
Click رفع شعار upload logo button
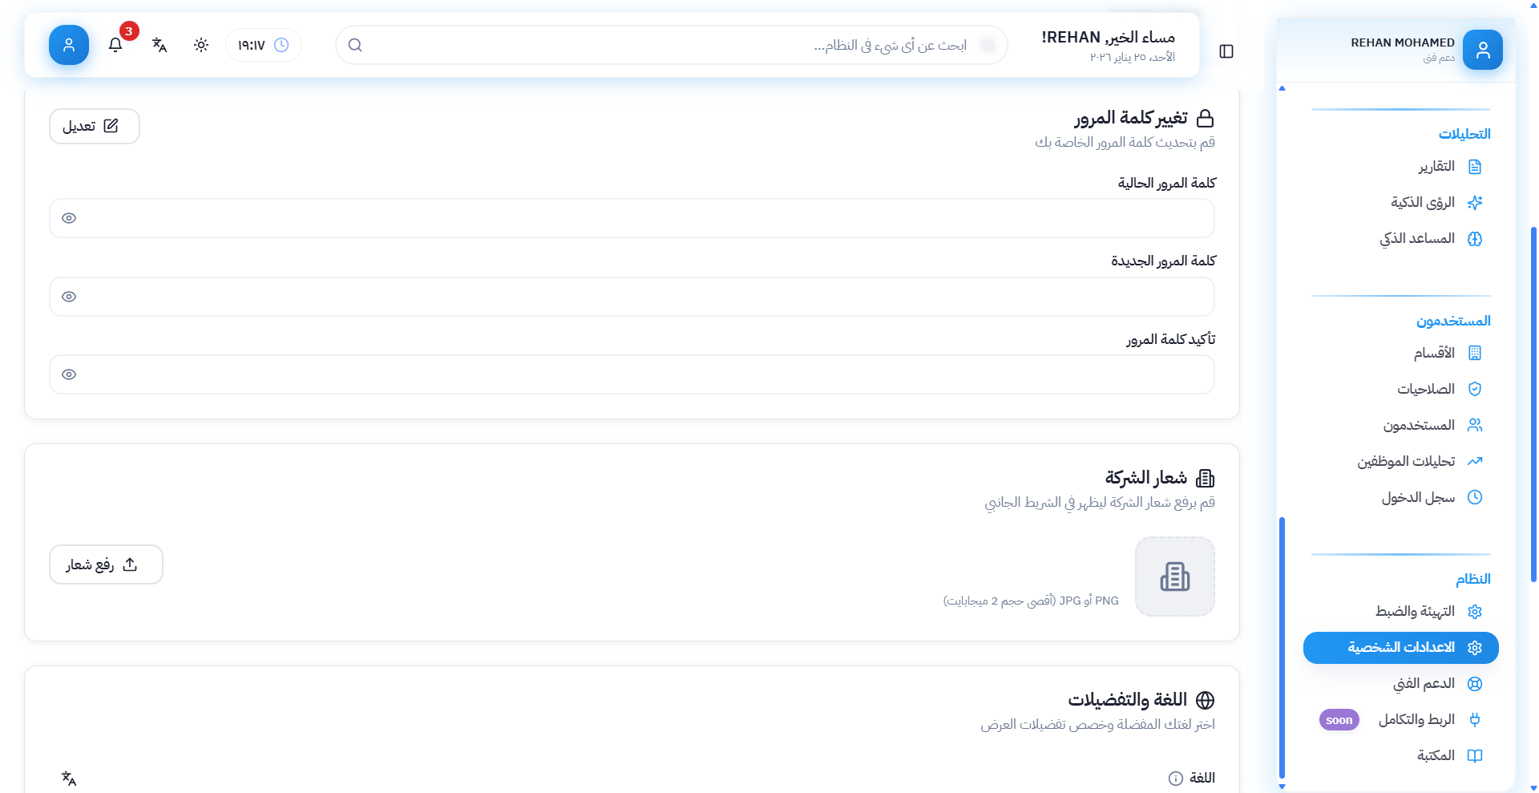[x=106, y=564]
